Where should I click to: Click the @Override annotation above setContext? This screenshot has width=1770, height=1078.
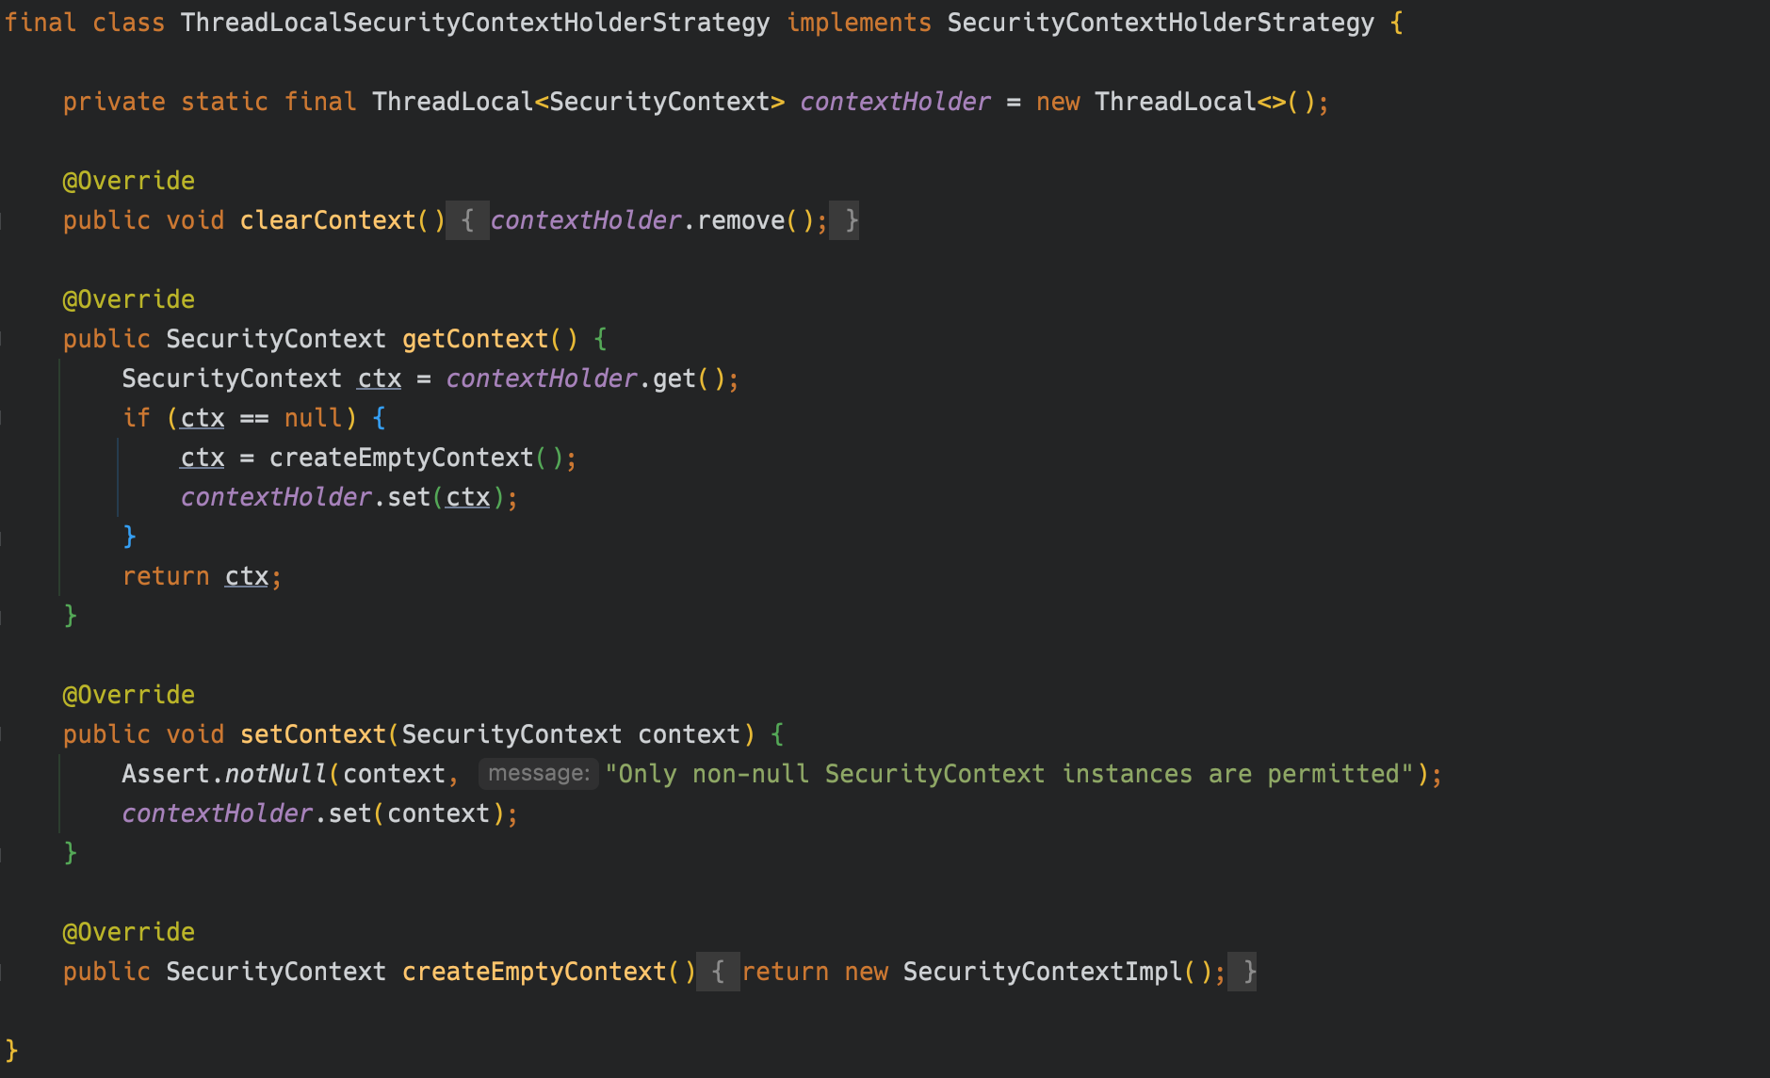(x=128, y=695)
